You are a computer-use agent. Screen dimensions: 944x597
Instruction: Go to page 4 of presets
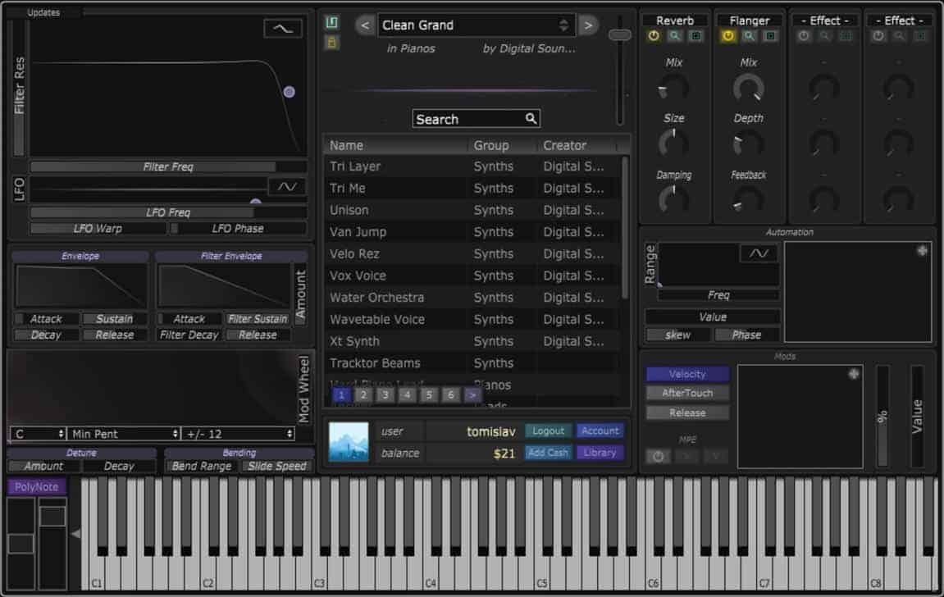point(407,394)
